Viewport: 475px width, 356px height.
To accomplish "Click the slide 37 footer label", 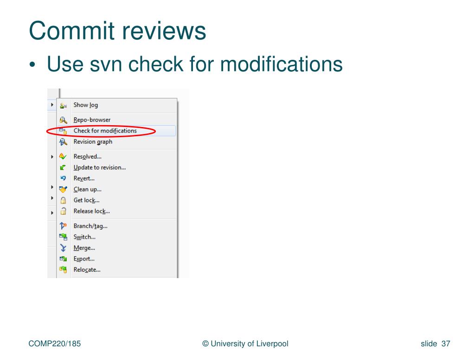I will tap(435, 343).
